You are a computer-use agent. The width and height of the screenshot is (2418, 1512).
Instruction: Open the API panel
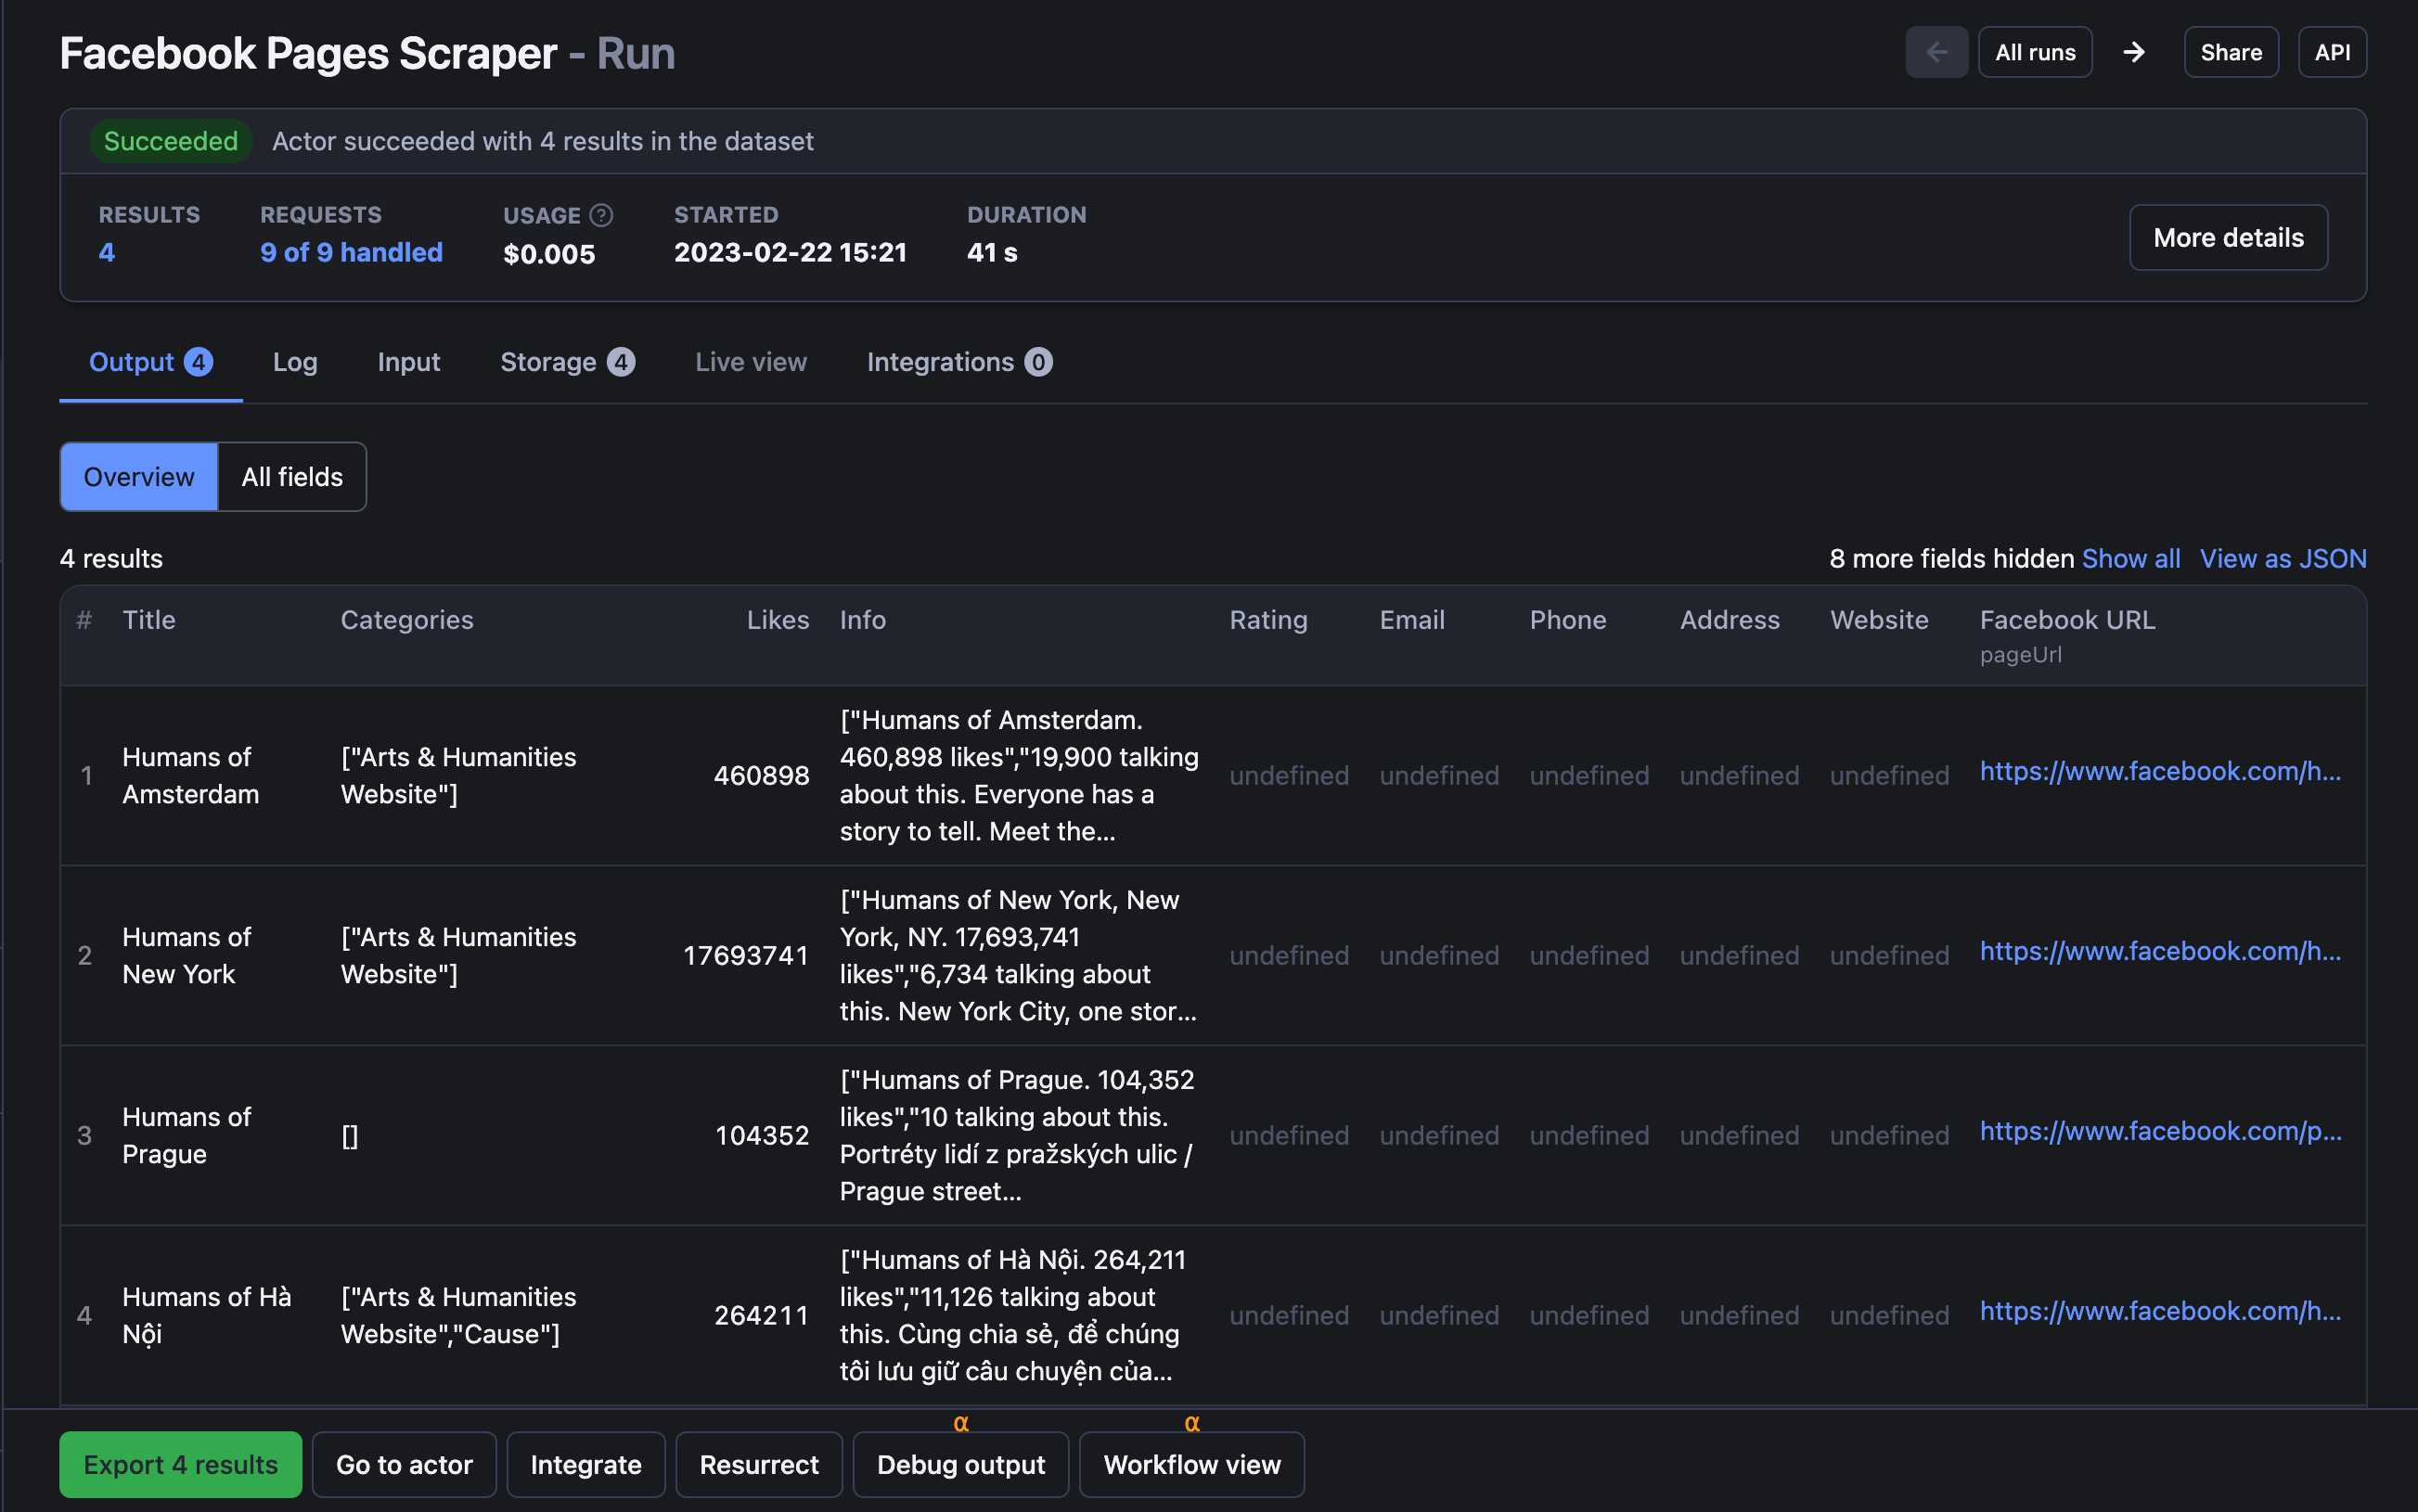click(x=2332, y=51)
